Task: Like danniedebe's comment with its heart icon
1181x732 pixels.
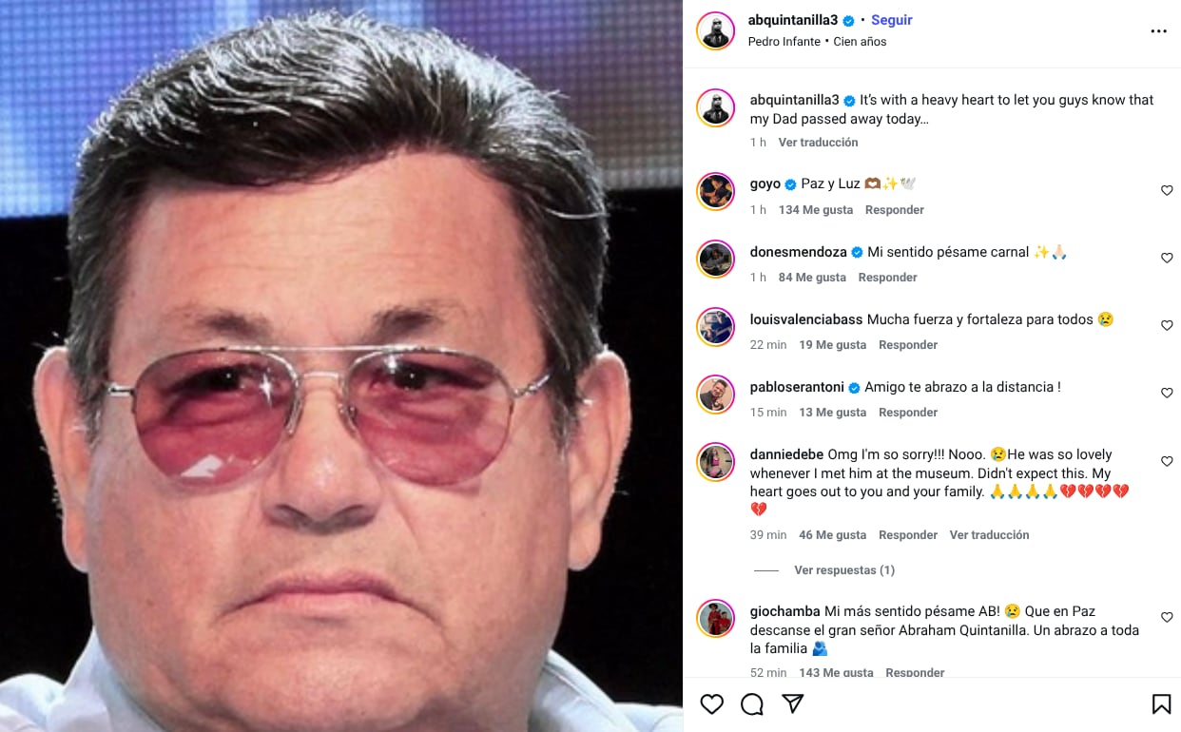Action: coord(1167,461)
